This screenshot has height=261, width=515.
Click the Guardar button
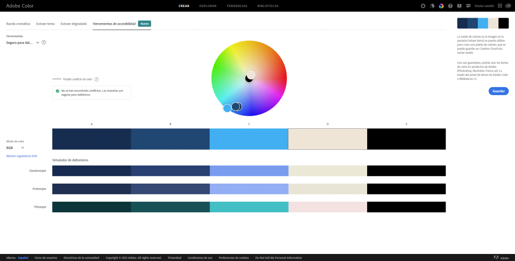click(x=498, y=91)
